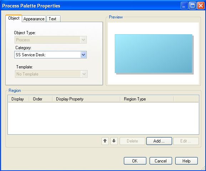Maximize the Process Palette Properties window

192,6
